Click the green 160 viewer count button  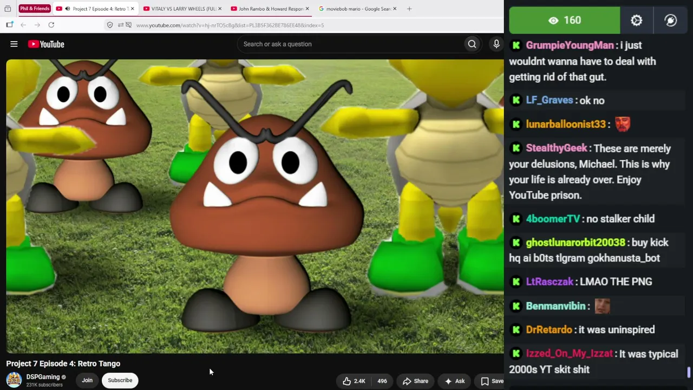click(x=564, y=21)
